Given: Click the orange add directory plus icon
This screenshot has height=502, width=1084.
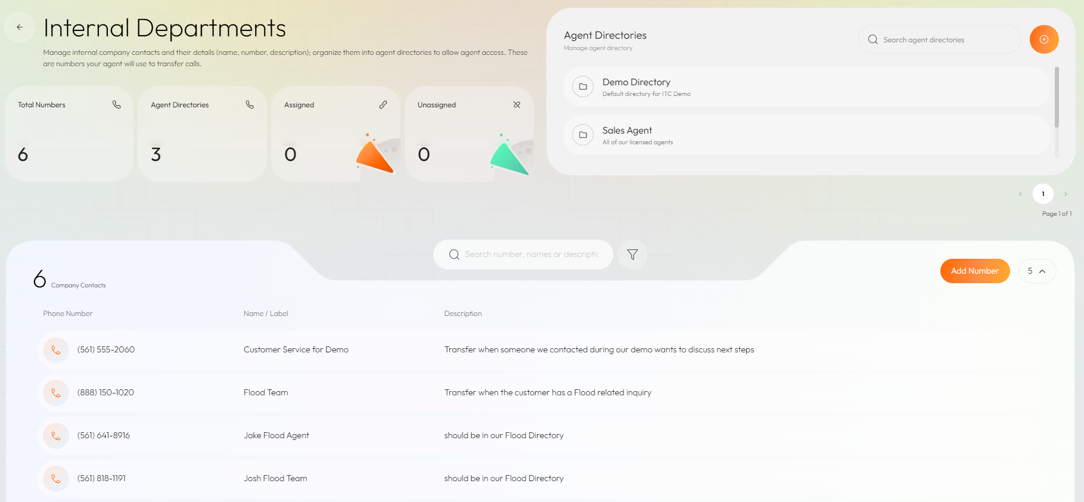Looking at the screenshot, I should click(1043, 39).
